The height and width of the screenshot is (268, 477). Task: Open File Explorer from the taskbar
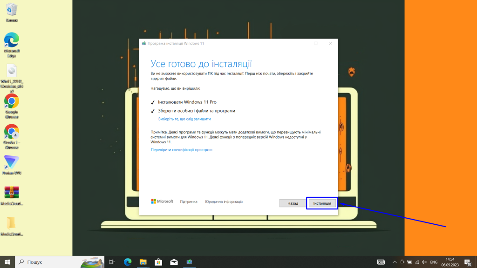pos(142,262)
